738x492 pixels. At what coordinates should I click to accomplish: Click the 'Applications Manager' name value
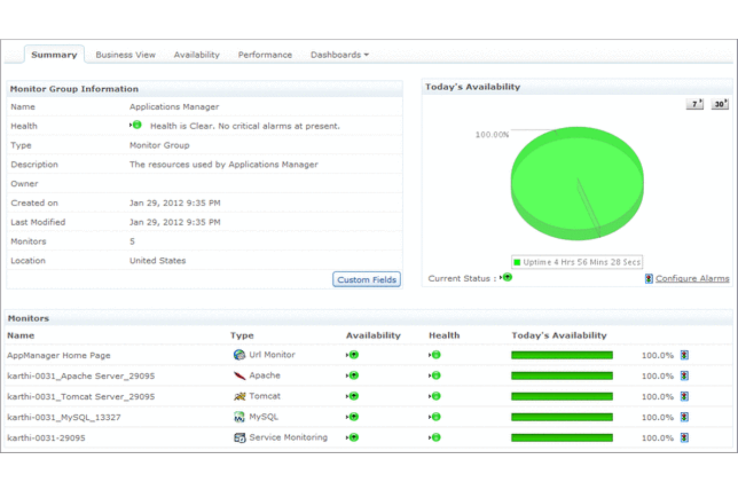(x=174, y=107)
